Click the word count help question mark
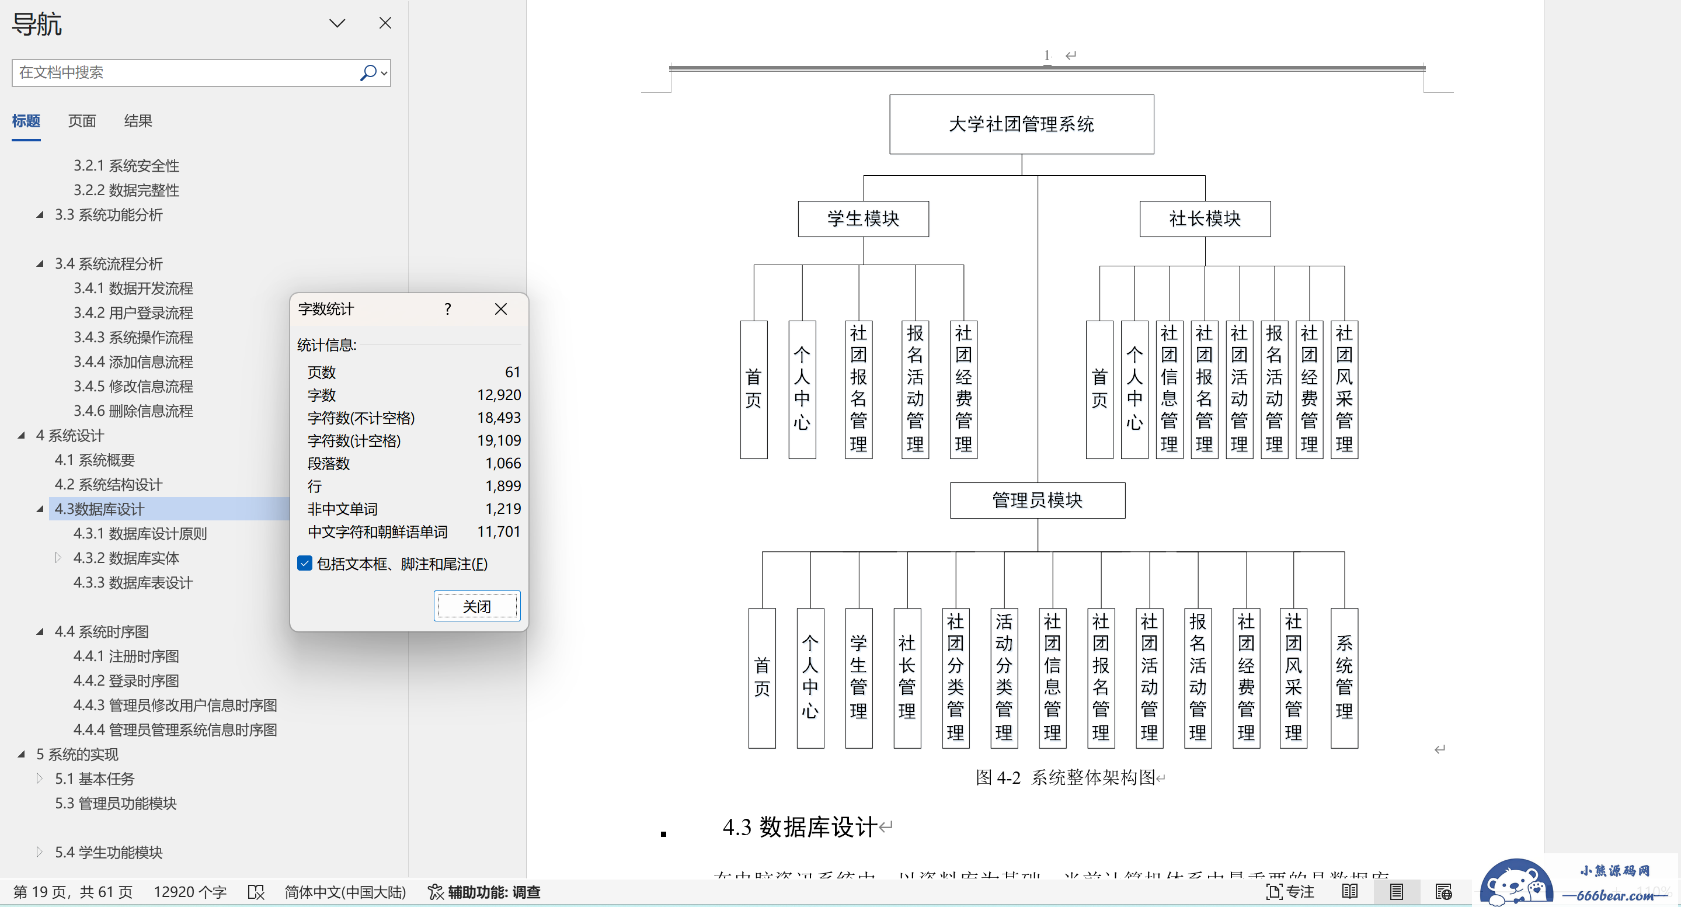This screenshot has width=1681, height=907. click(448, 310)
